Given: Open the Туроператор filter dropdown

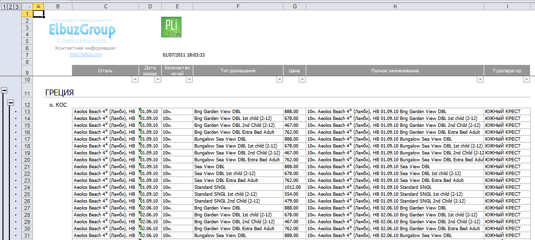Looking at the screenshot, I should [527, 79].
